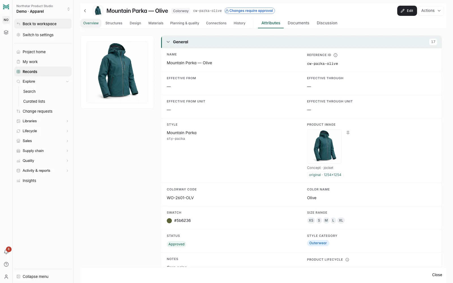
Task: Open Change requests in sidebar
Action: pos(43,111)
